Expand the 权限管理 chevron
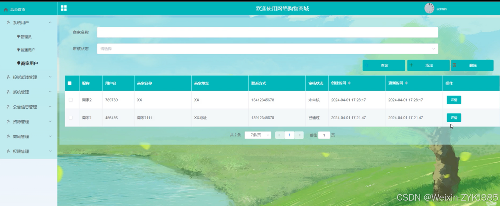 click(50, 151)
